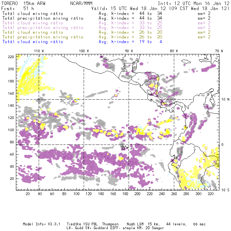This screenshot has height=231, width=231.
Task: Click the '260' tick label on the horizontal axis
Action: [x=174, y=194]
